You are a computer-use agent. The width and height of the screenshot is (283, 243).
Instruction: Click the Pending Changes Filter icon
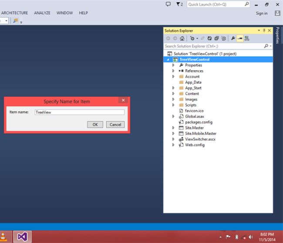click(192, 38)
